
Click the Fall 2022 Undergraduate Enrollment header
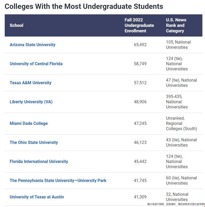tap(139, 25)
